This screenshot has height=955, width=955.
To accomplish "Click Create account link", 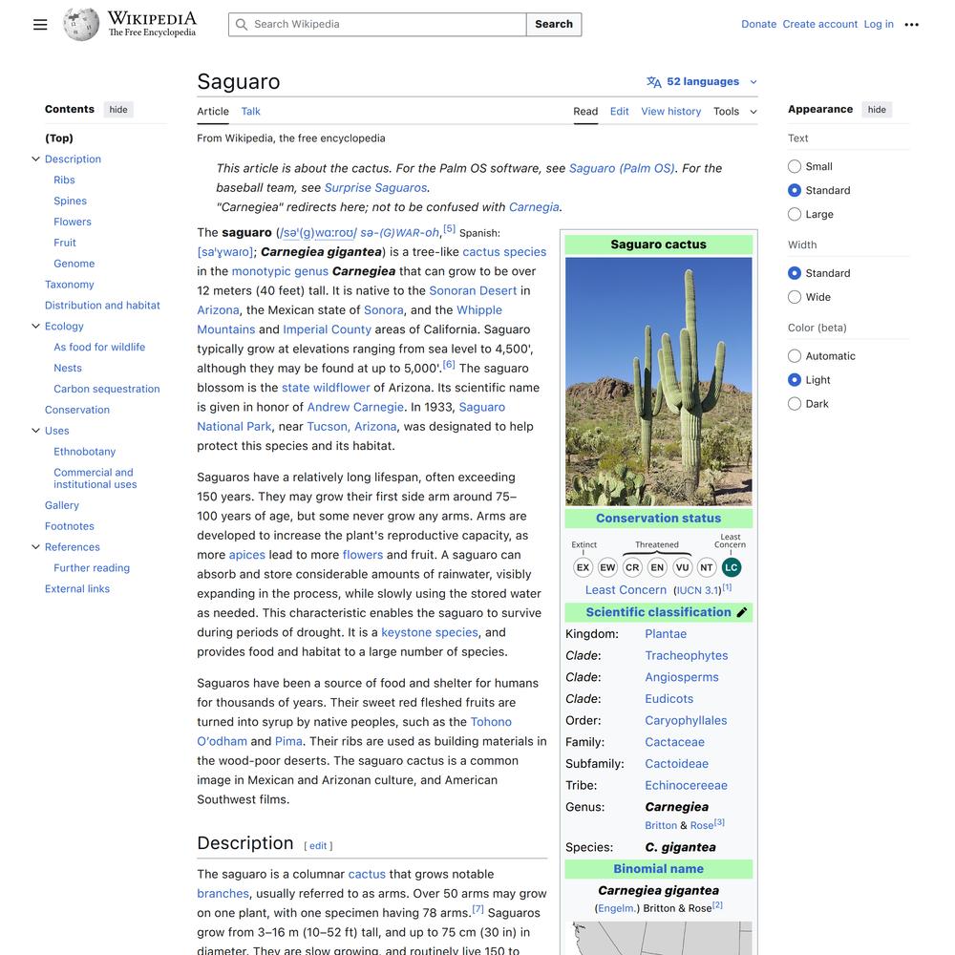I will pos(819,25).
